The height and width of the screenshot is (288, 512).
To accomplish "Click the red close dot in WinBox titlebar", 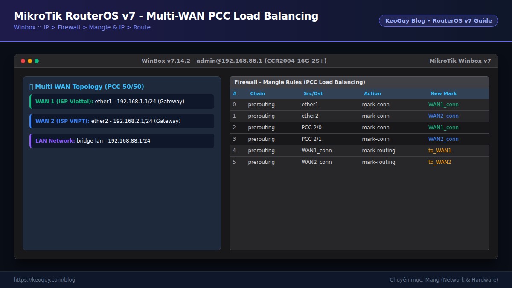I will coord(23,61).
